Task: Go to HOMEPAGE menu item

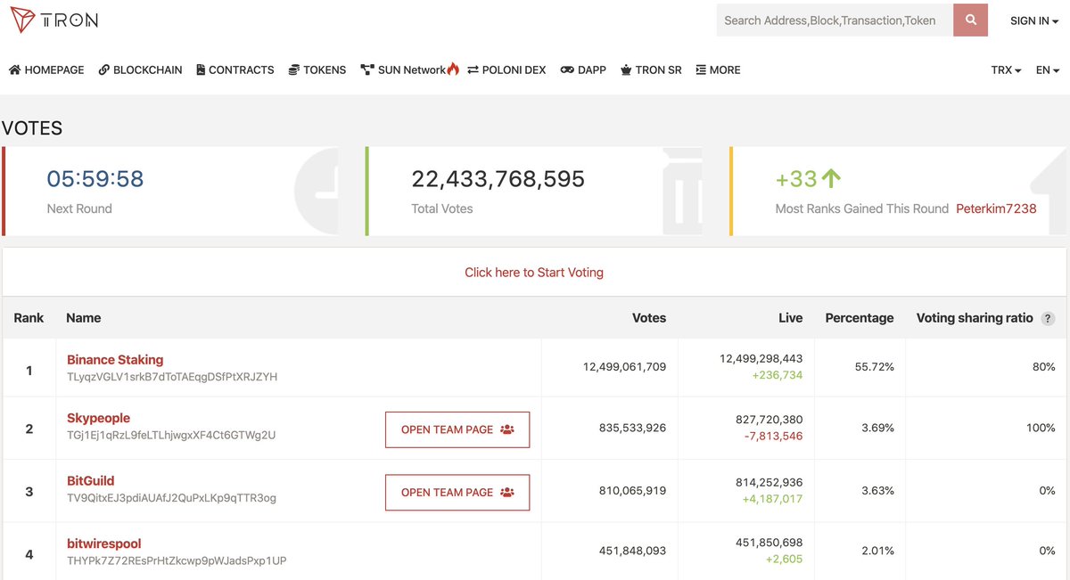Action: pos(46,69)
